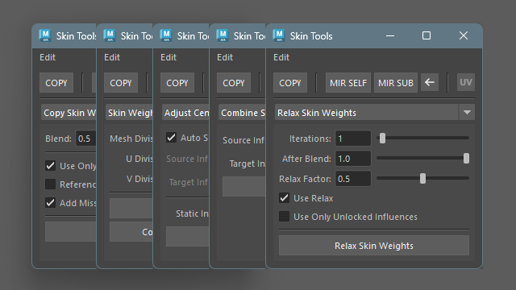Click the Blend value field showing 0.5
Image resolution: width=516 pixels, height=290 pixels.
coord(85,138)
